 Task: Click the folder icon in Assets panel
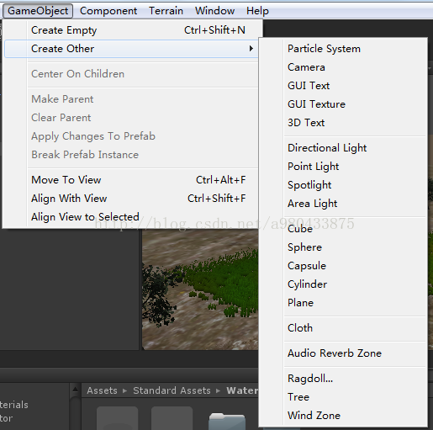tap(227, 421)
